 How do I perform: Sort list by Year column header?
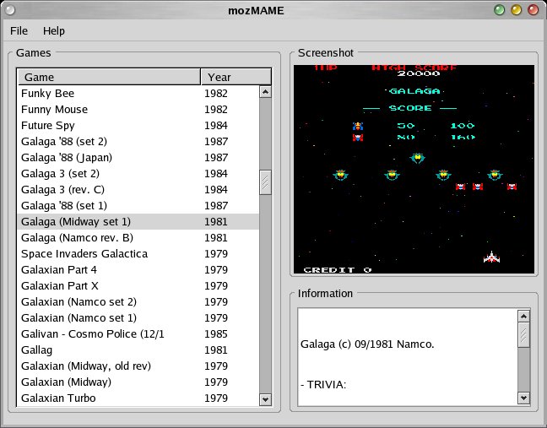(x=236, y=77)
